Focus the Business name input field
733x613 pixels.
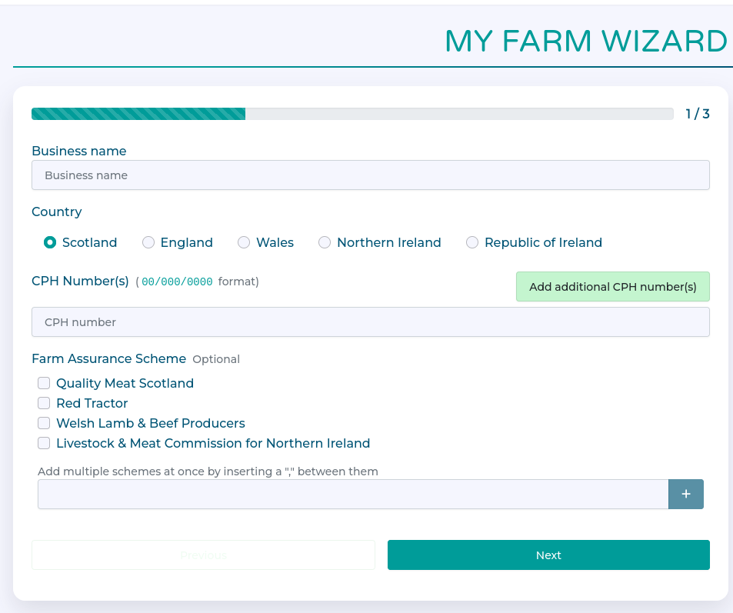coord(370,175)
